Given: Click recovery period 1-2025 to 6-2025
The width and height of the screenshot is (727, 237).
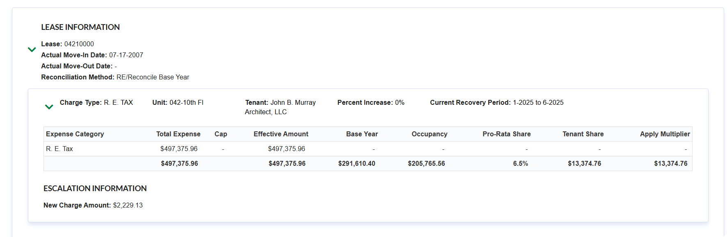Looking at the screenshot, I should tap(538, 102).
